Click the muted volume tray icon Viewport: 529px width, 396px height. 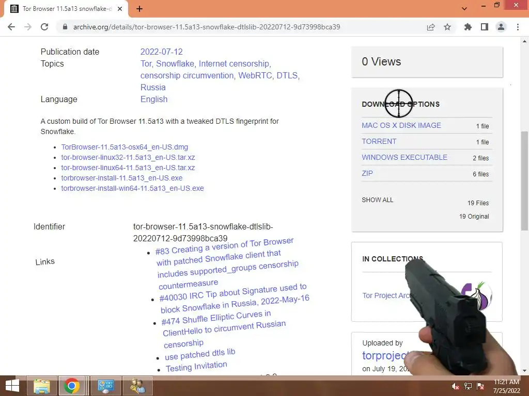[x=455, y=386]
